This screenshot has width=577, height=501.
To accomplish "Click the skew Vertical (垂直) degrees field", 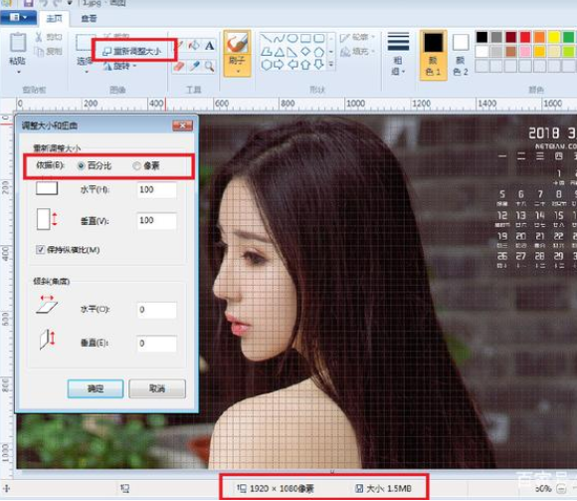I will click(157, 344).
